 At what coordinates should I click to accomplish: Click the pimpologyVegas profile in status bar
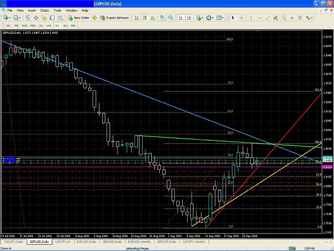point(138,248)
